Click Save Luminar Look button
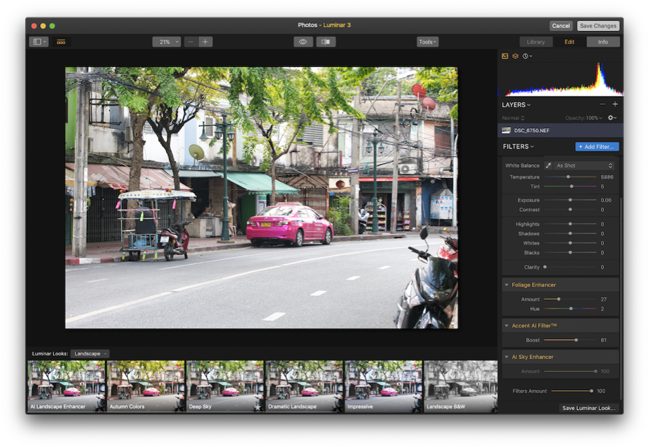Screen dimensions: 649x448 pos(588,408)
